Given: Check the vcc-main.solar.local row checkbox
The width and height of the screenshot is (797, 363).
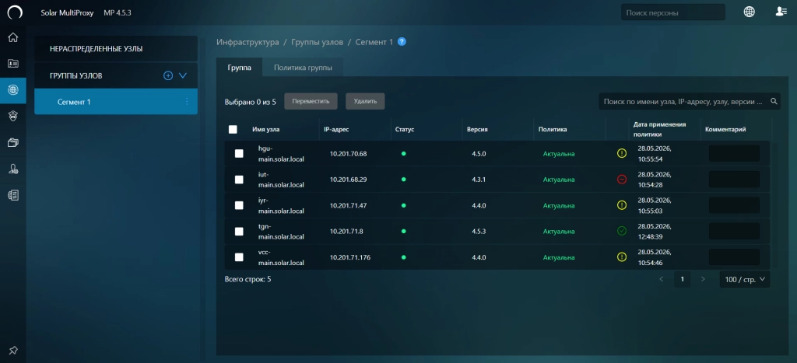Looking at the screenshot, I should pos(239,257).
